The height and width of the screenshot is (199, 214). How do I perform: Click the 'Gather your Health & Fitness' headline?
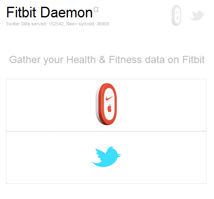[x=107, y=60]
